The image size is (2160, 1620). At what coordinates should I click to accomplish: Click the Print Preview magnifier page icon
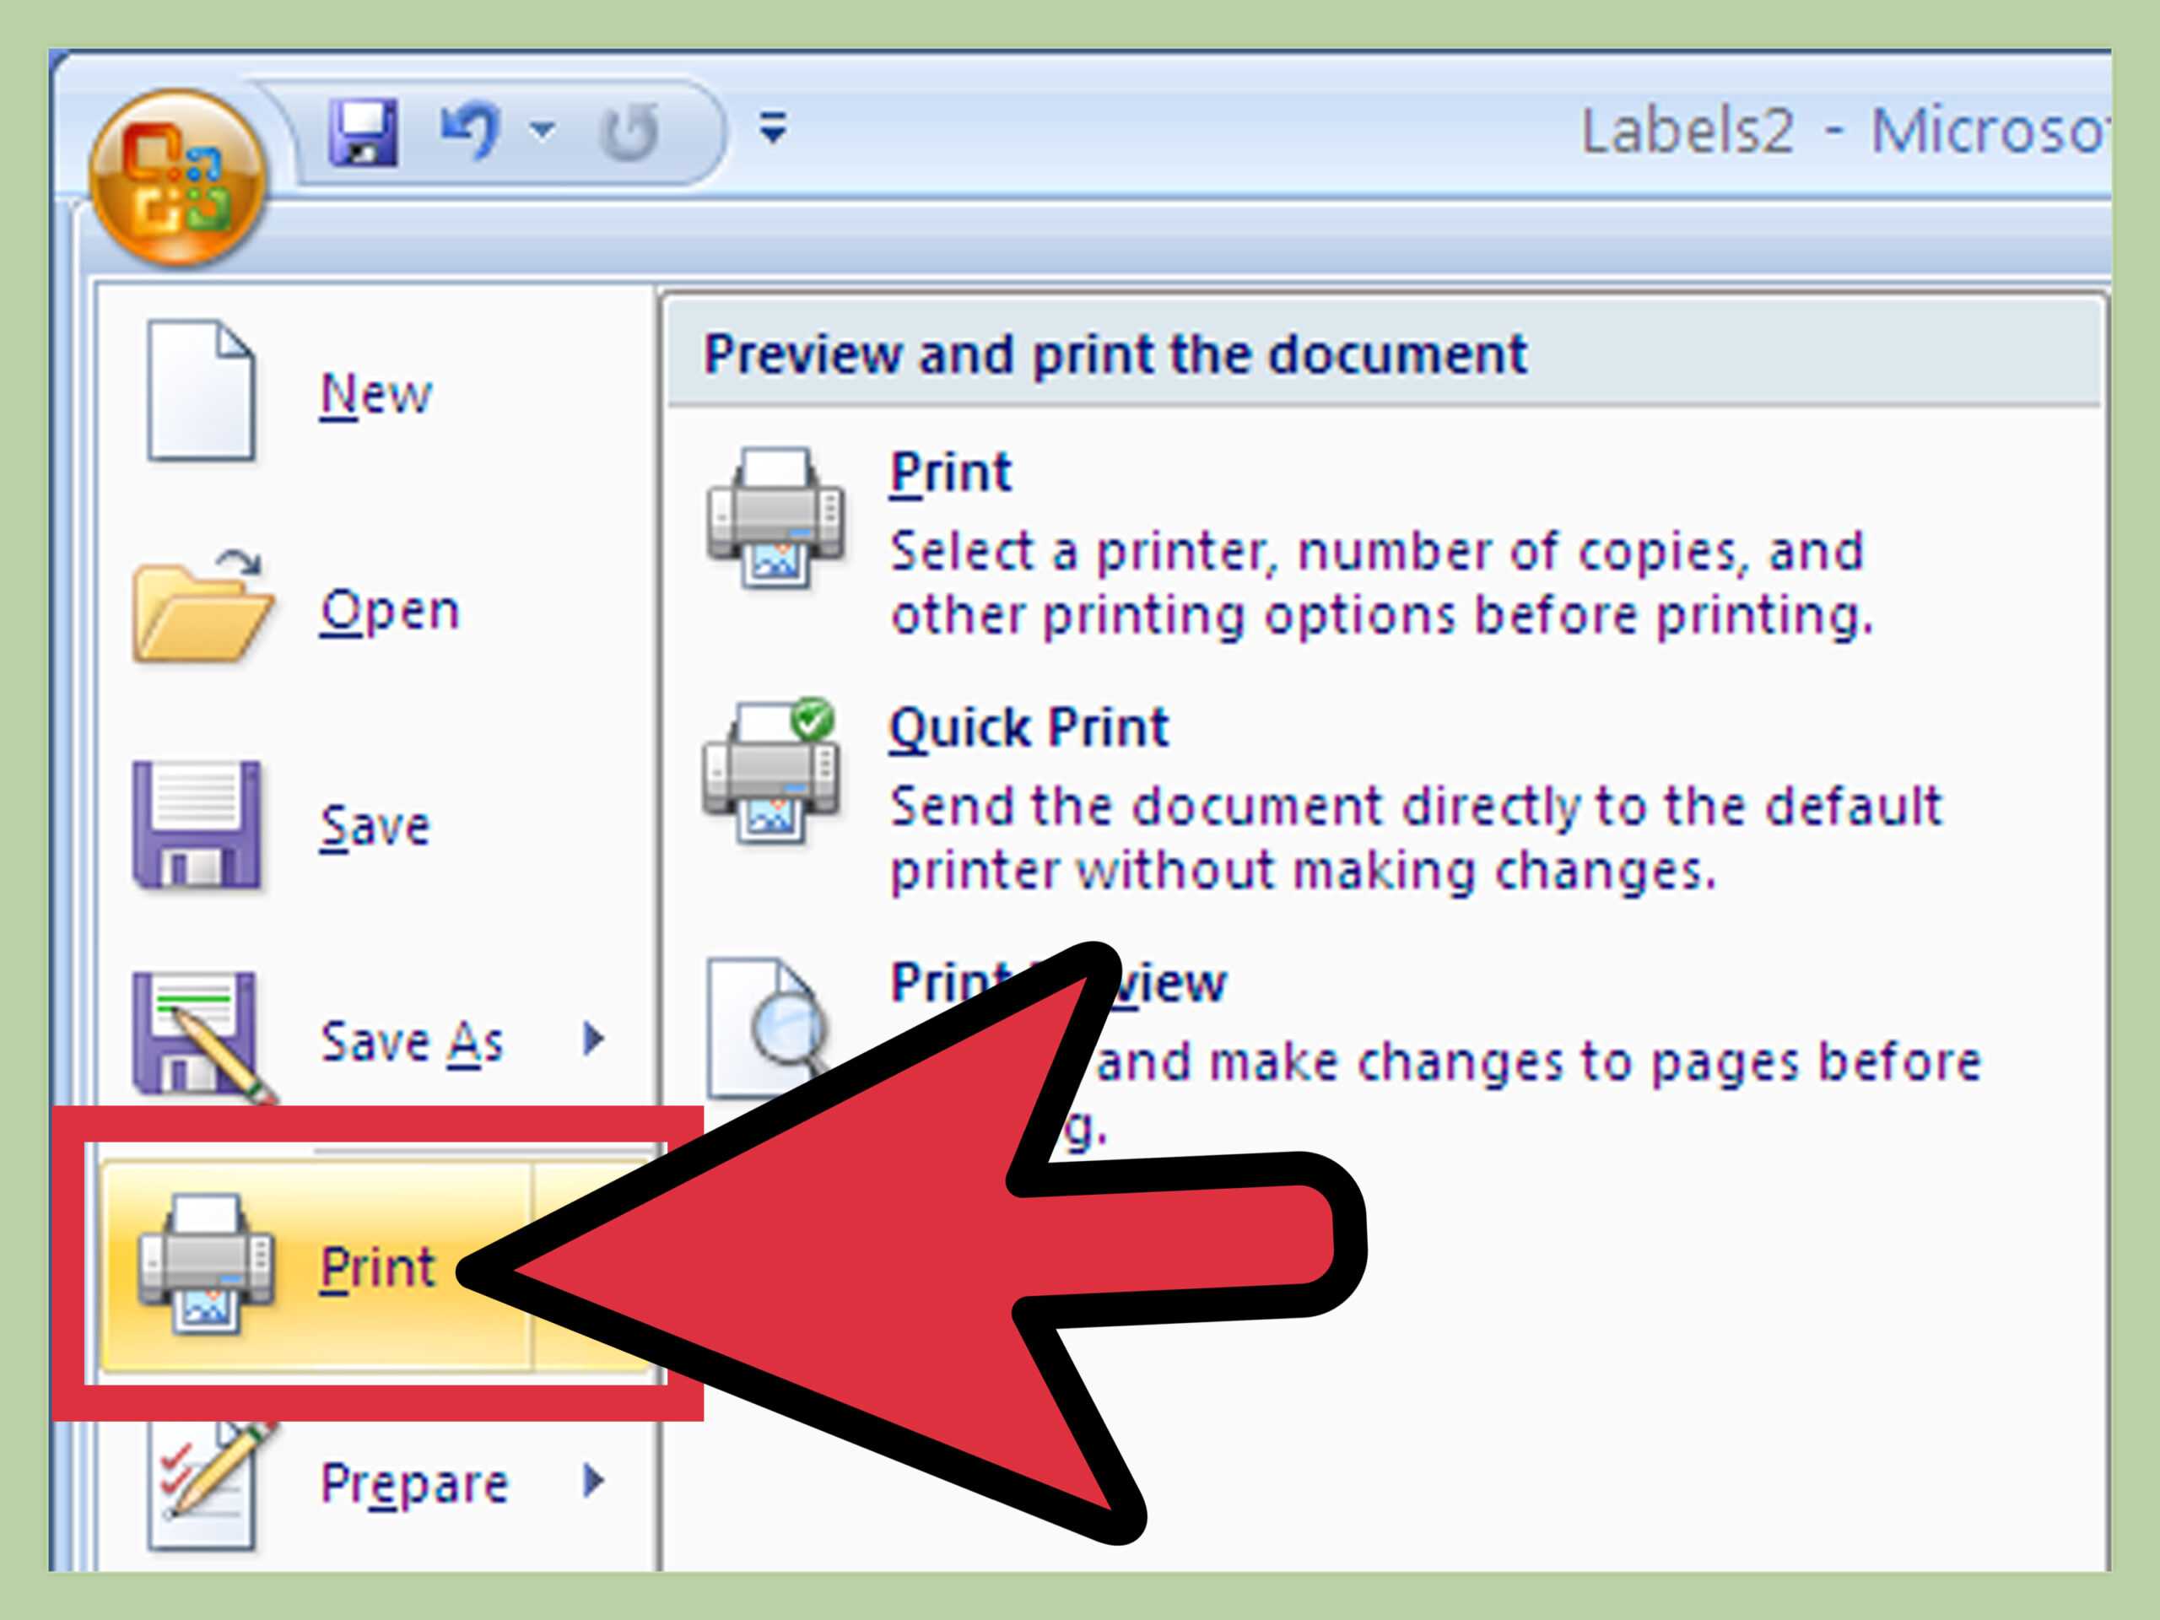pos(769,1029)
